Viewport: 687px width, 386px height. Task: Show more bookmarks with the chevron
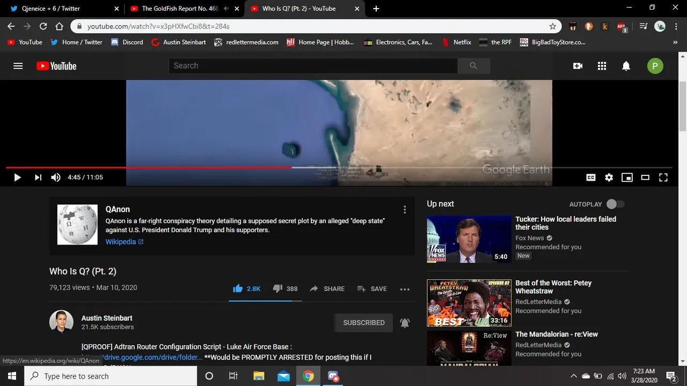[675, 42]
